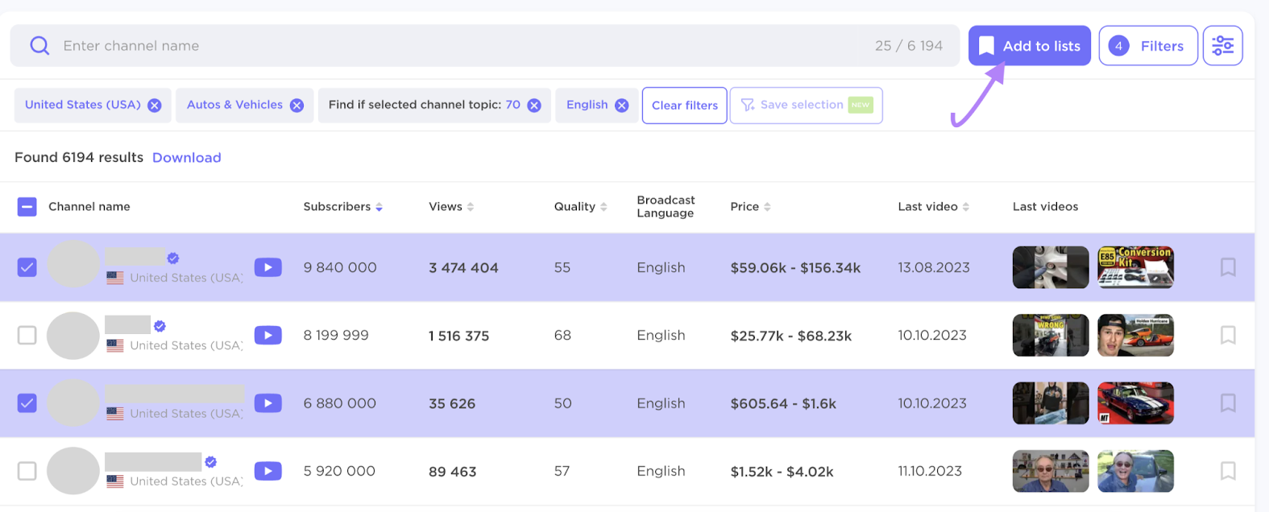Viewport: 1269px width, 512px height.
Task: Download the found results
Action: coord(186,158)
